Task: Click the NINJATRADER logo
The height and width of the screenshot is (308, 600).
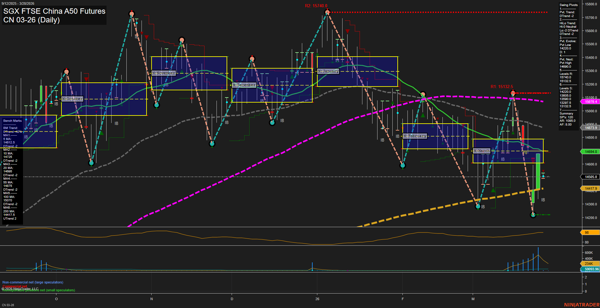Action: coord(582,305)
